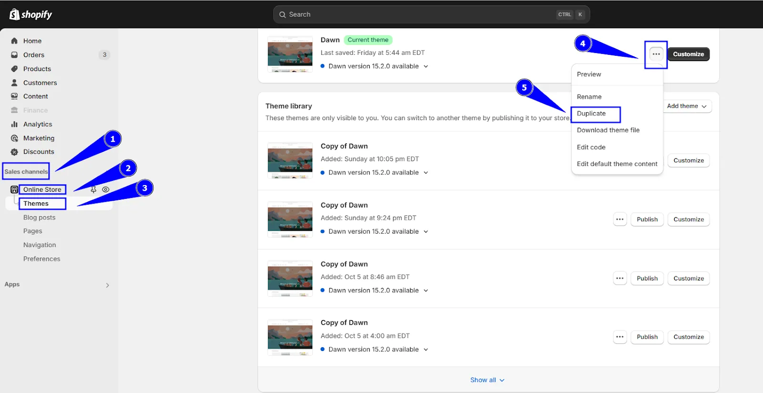Image resolution: width=763 pixels, height=393 pixels.
Task: Click the Discounts badge icon
Action: [x=14, y=152]
